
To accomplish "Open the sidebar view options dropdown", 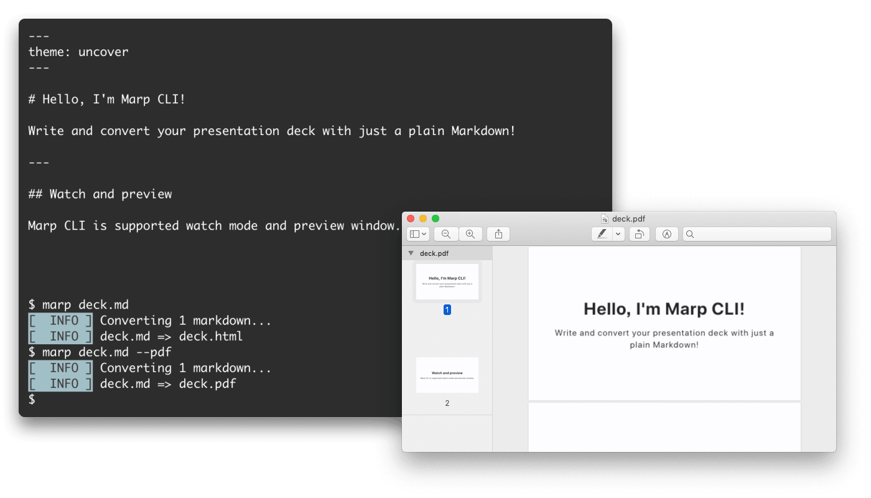I will pos(418,234).
